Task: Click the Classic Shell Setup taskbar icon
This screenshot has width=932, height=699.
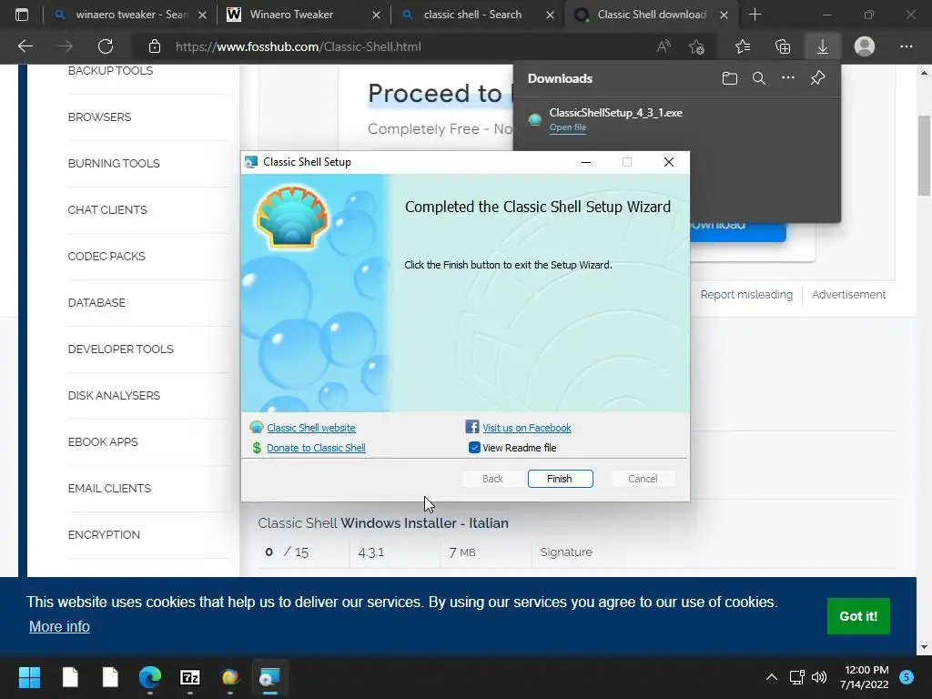Action: 269,677
